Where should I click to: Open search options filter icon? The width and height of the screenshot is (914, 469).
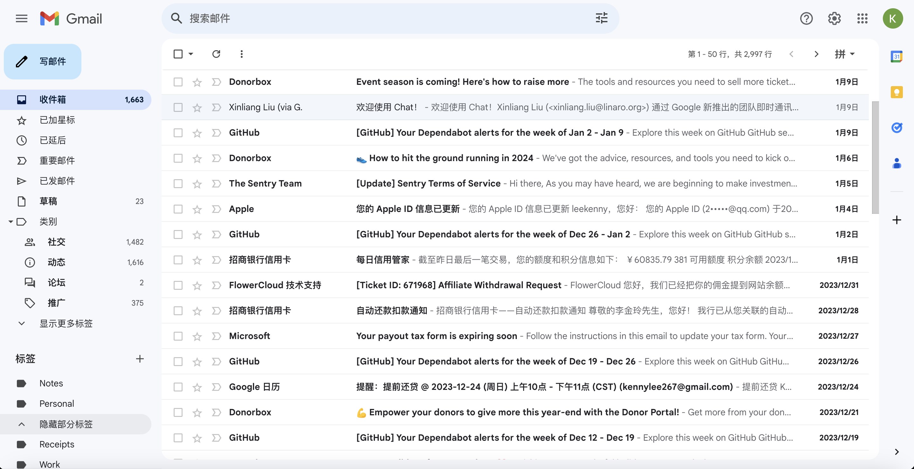click(601, 18)
